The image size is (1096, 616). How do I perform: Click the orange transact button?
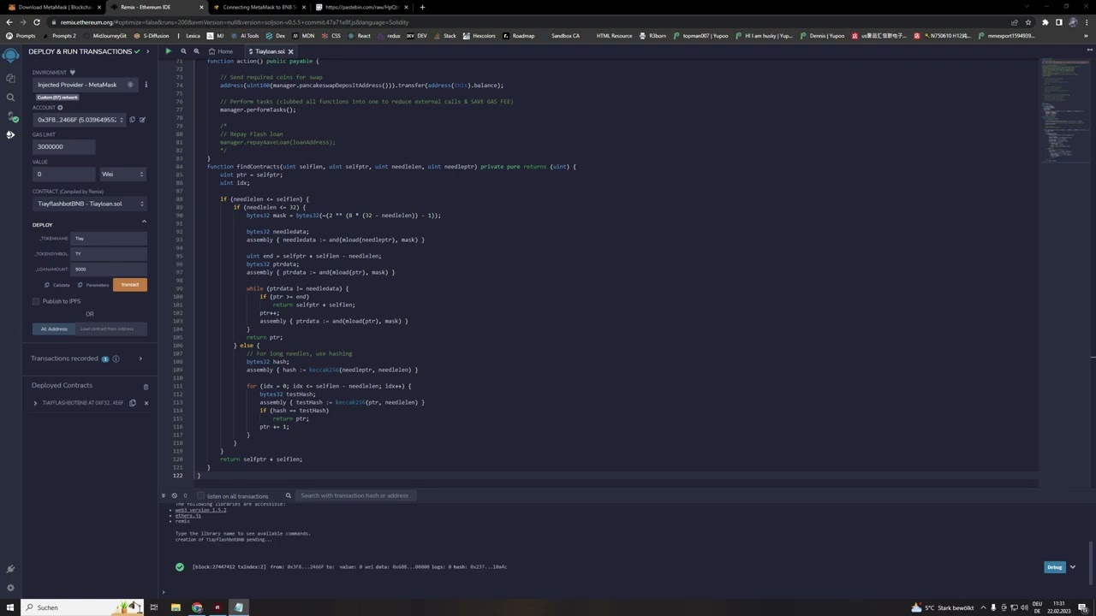pyautogui.click(x=130, y=285)
